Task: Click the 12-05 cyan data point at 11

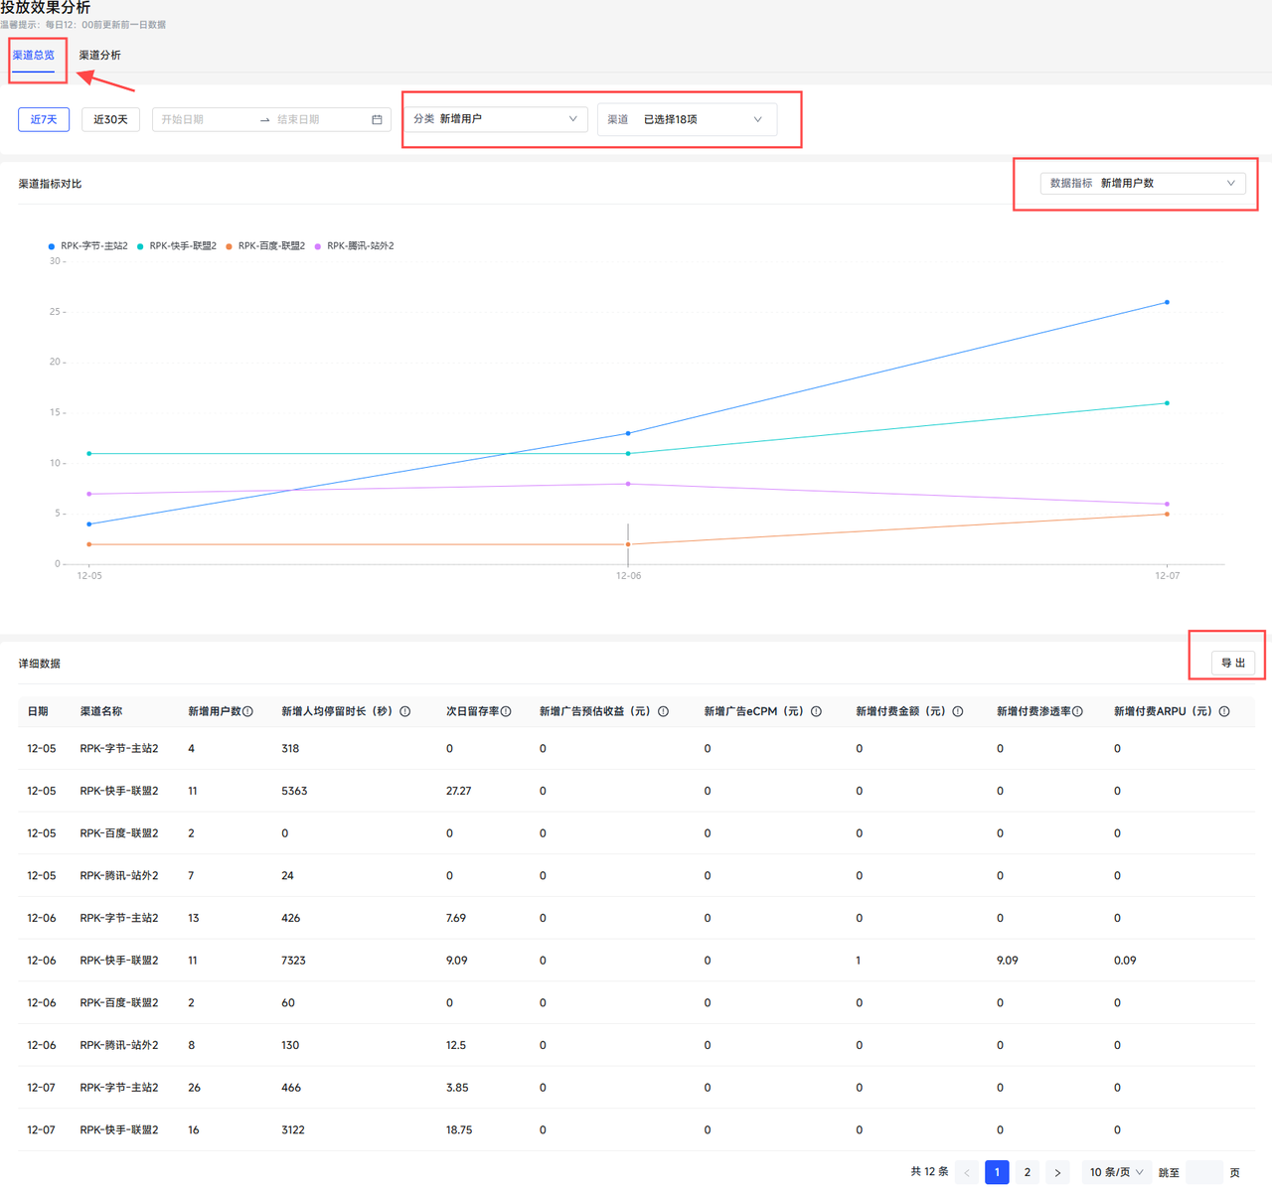Action: (x=89, y=454)
